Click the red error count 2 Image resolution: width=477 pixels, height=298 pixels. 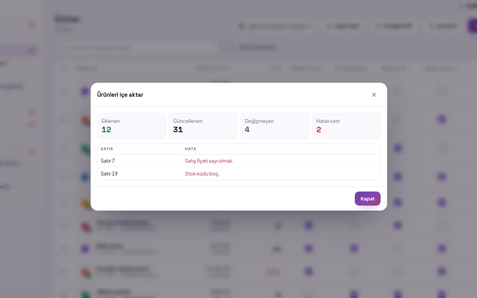[319, 129]
